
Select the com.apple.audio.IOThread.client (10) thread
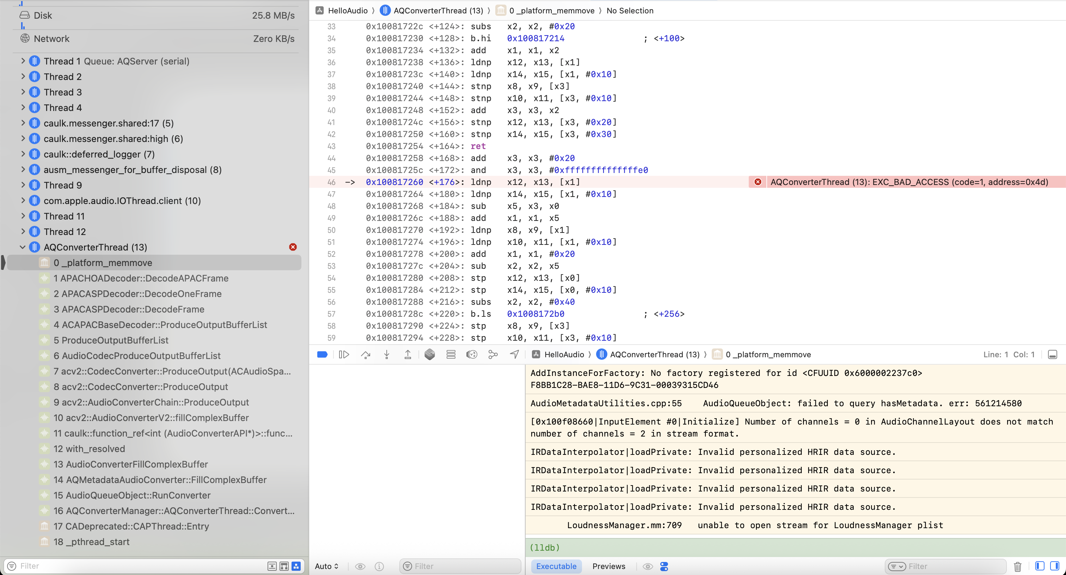(122, 200)
